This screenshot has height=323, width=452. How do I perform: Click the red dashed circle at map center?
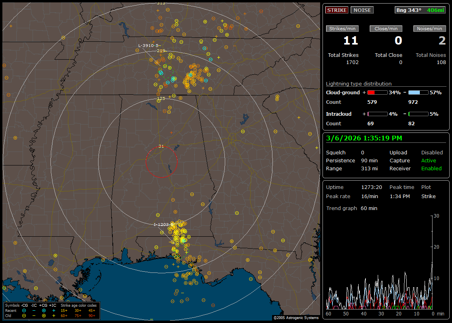[161, 161]
